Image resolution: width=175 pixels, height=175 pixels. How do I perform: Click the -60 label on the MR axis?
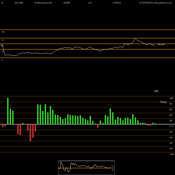coord(171,143)
